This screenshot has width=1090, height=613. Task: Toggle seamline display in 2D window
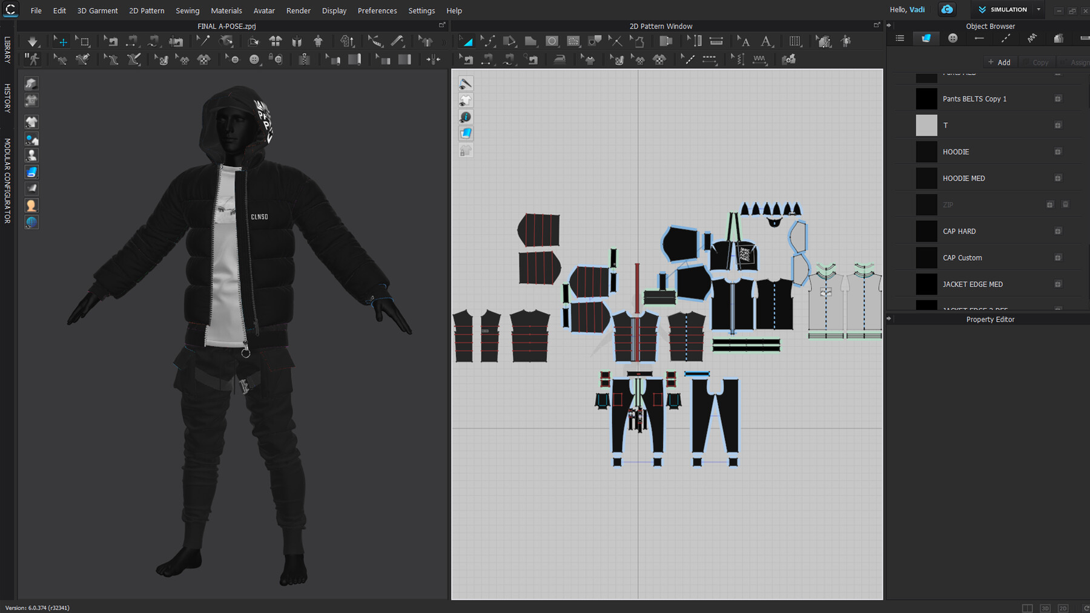pyautogui.click(x=466, y=84)
